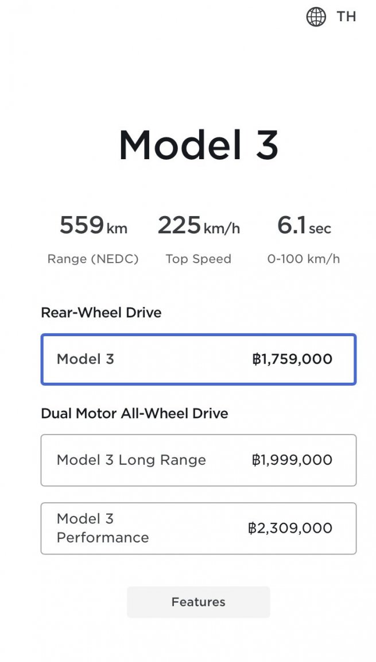Click the ฿1,759,000 price

coord(294,359)
